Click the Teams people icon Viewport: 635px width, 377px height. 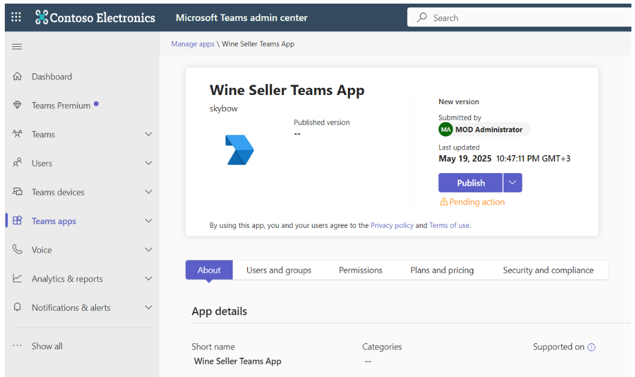[x=17, y=134]
